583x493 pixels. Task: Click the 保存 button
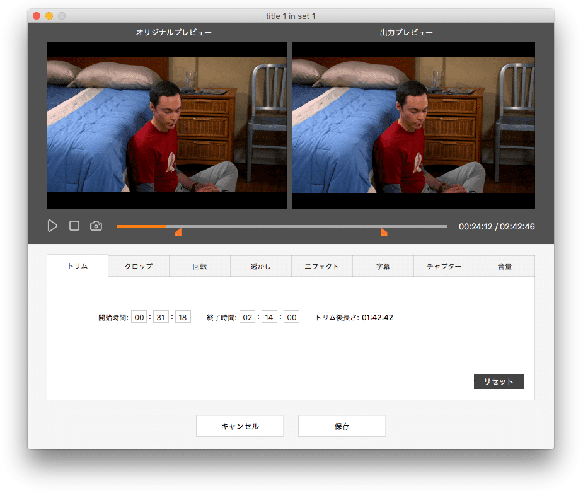point(342,426)
